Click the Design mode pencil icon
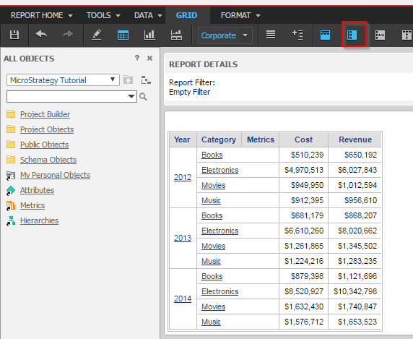The height and width of the screenshot is (339, 413). point(97,35)
